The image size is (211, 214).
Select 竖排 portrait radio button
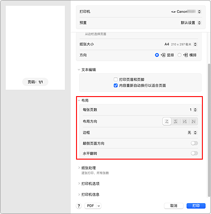click(157, 55)
